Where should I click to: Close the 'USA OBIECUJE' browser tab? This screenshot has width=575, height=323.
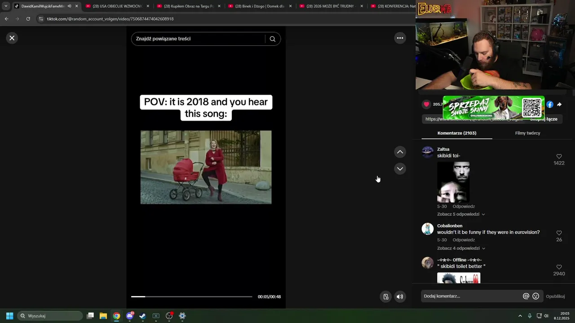(148, 6)
